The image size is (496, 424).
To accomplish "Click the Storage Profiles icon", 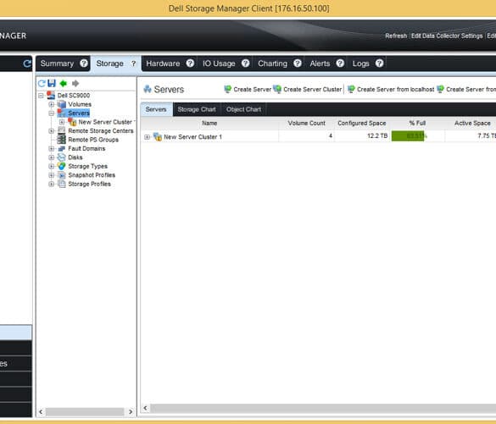I will 62,184.
